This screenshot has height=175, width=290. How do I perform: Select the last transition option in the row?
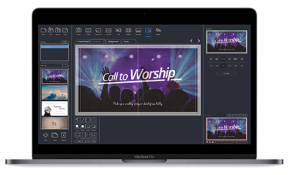point(242,59)
